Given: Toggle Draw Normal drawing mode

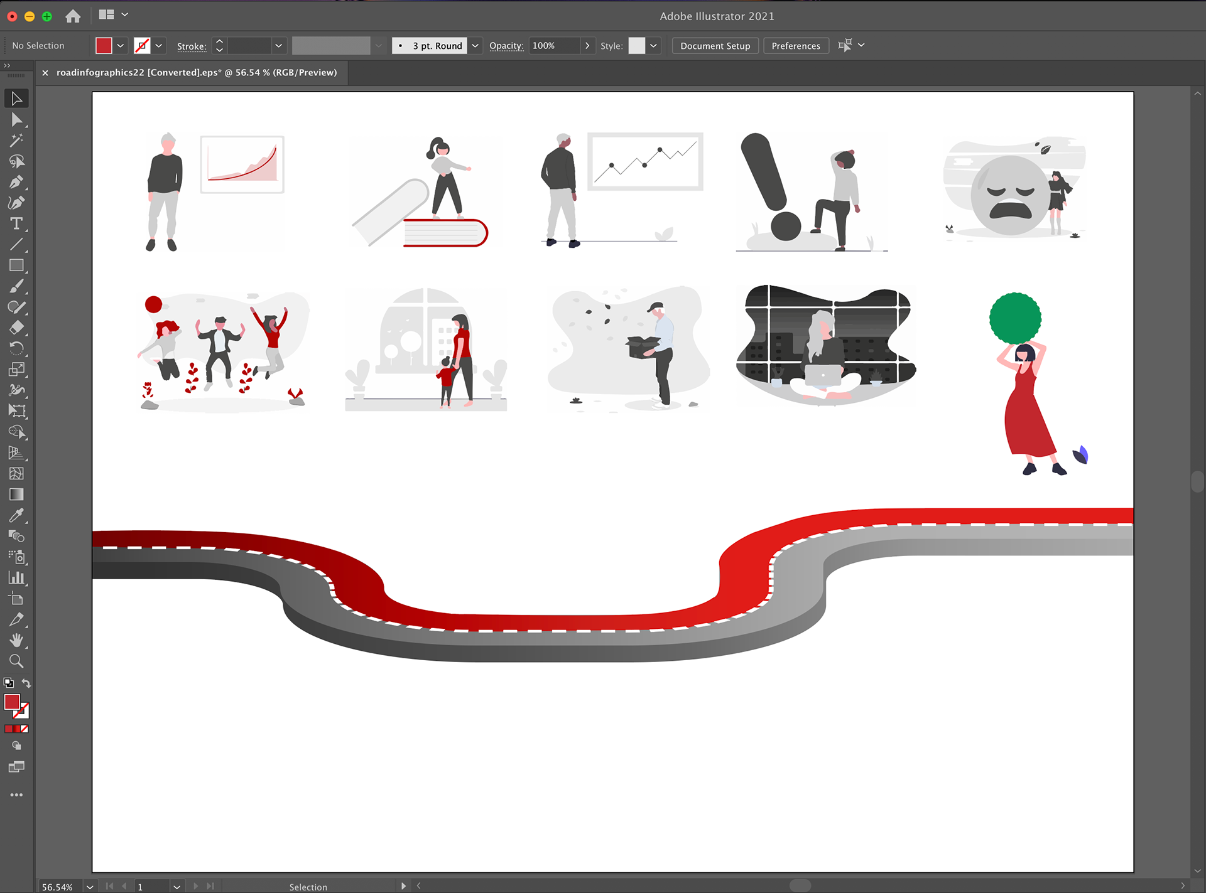Looking at the screenshot, I should tap(17, 746).
